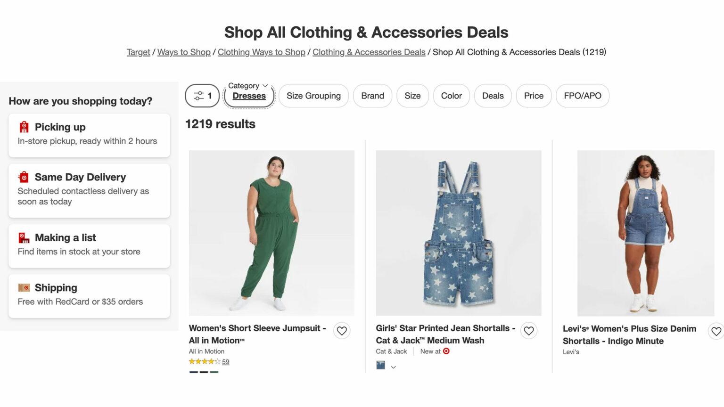Image resolution: width=724 pixels, height=407 pixels.
Task: Favorite the Girls' Star Printed Jean Shortalls
Action: point(528,331)
